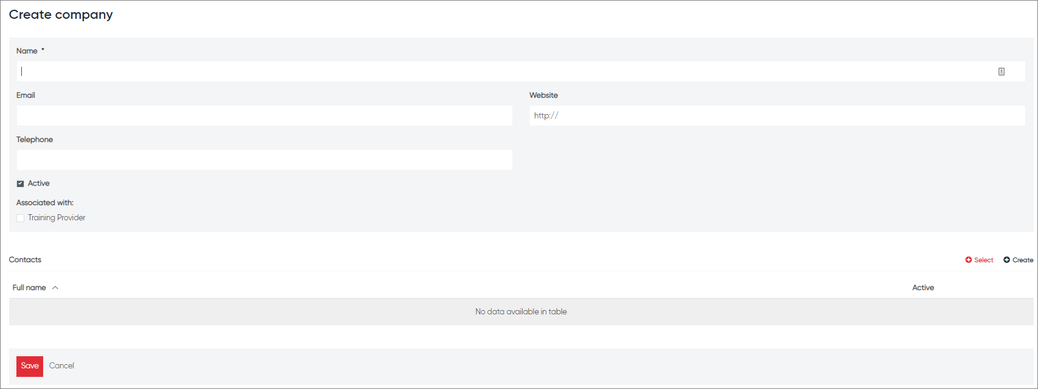The height and width of the screenshot is (389, 1038).
Task: Click the Website input field with http://
Action: pyautogui.click(x=777, y=115)
